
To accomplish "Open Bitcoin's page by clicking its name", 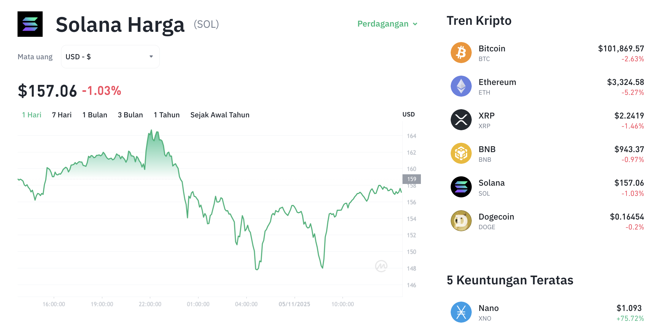I will point(492,48).
